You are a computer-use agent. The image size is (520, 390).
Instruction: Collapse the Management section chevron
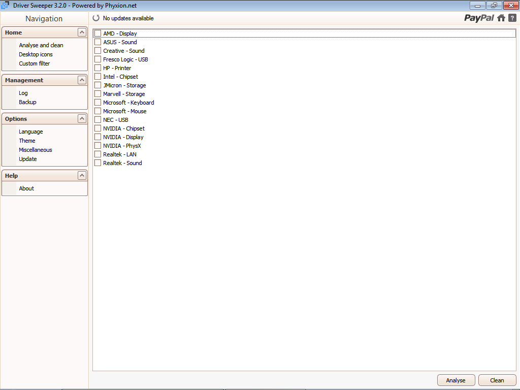click(82, 80)
